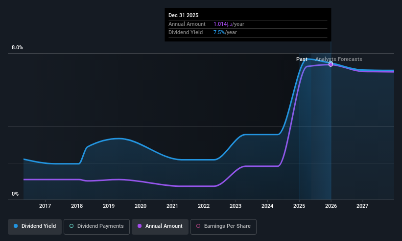This screenshot has width=402, height=241.
Task: Click the 2021 x-axis label
Action: (172, 206)
